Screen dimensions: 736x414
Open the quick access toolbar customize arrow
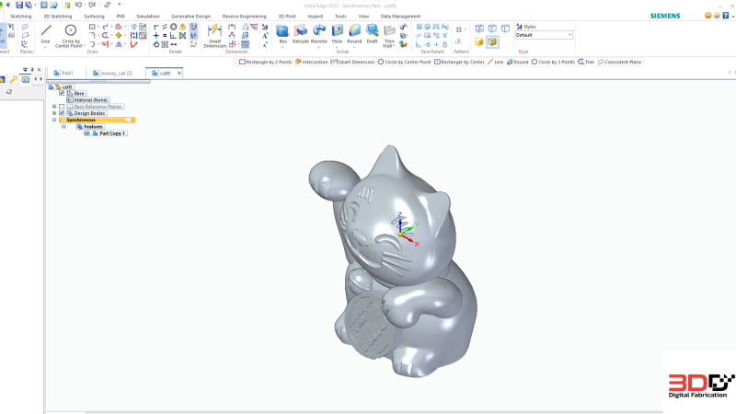pos(120,5)
